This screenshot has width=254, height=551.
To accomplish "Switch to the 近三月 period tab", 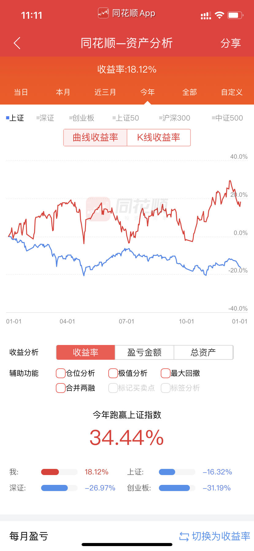I will coord(105,92).
